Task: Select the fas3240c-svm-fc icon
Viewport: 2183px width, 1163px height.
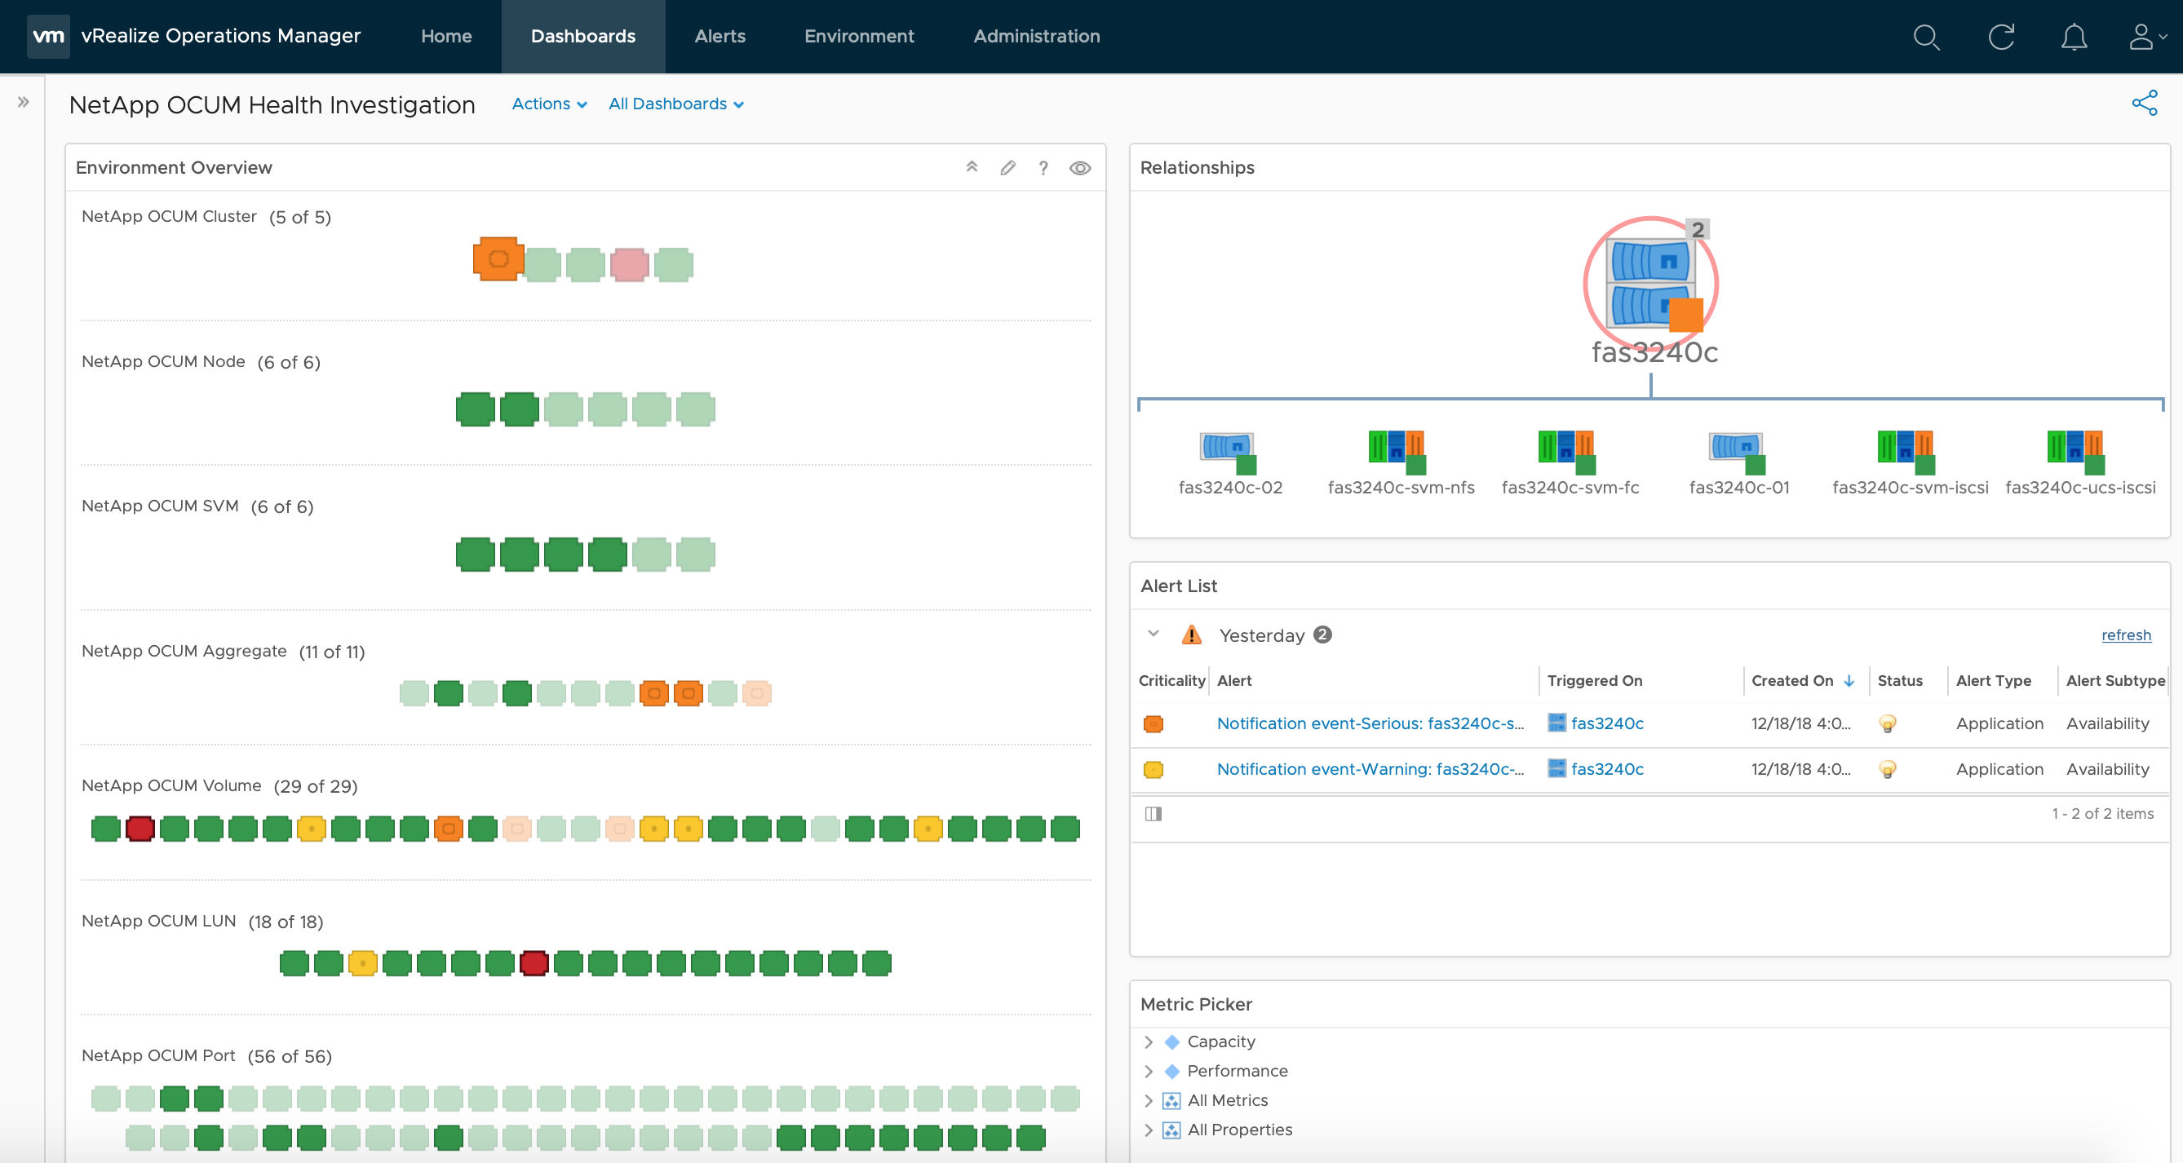Action: pyautogui.click(x=1567, y=453)
